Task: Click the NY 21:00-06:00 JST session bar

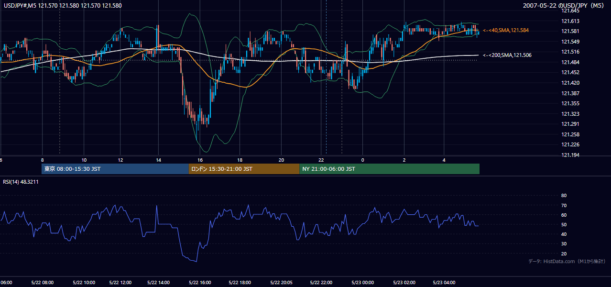Action: coord(389,169)
